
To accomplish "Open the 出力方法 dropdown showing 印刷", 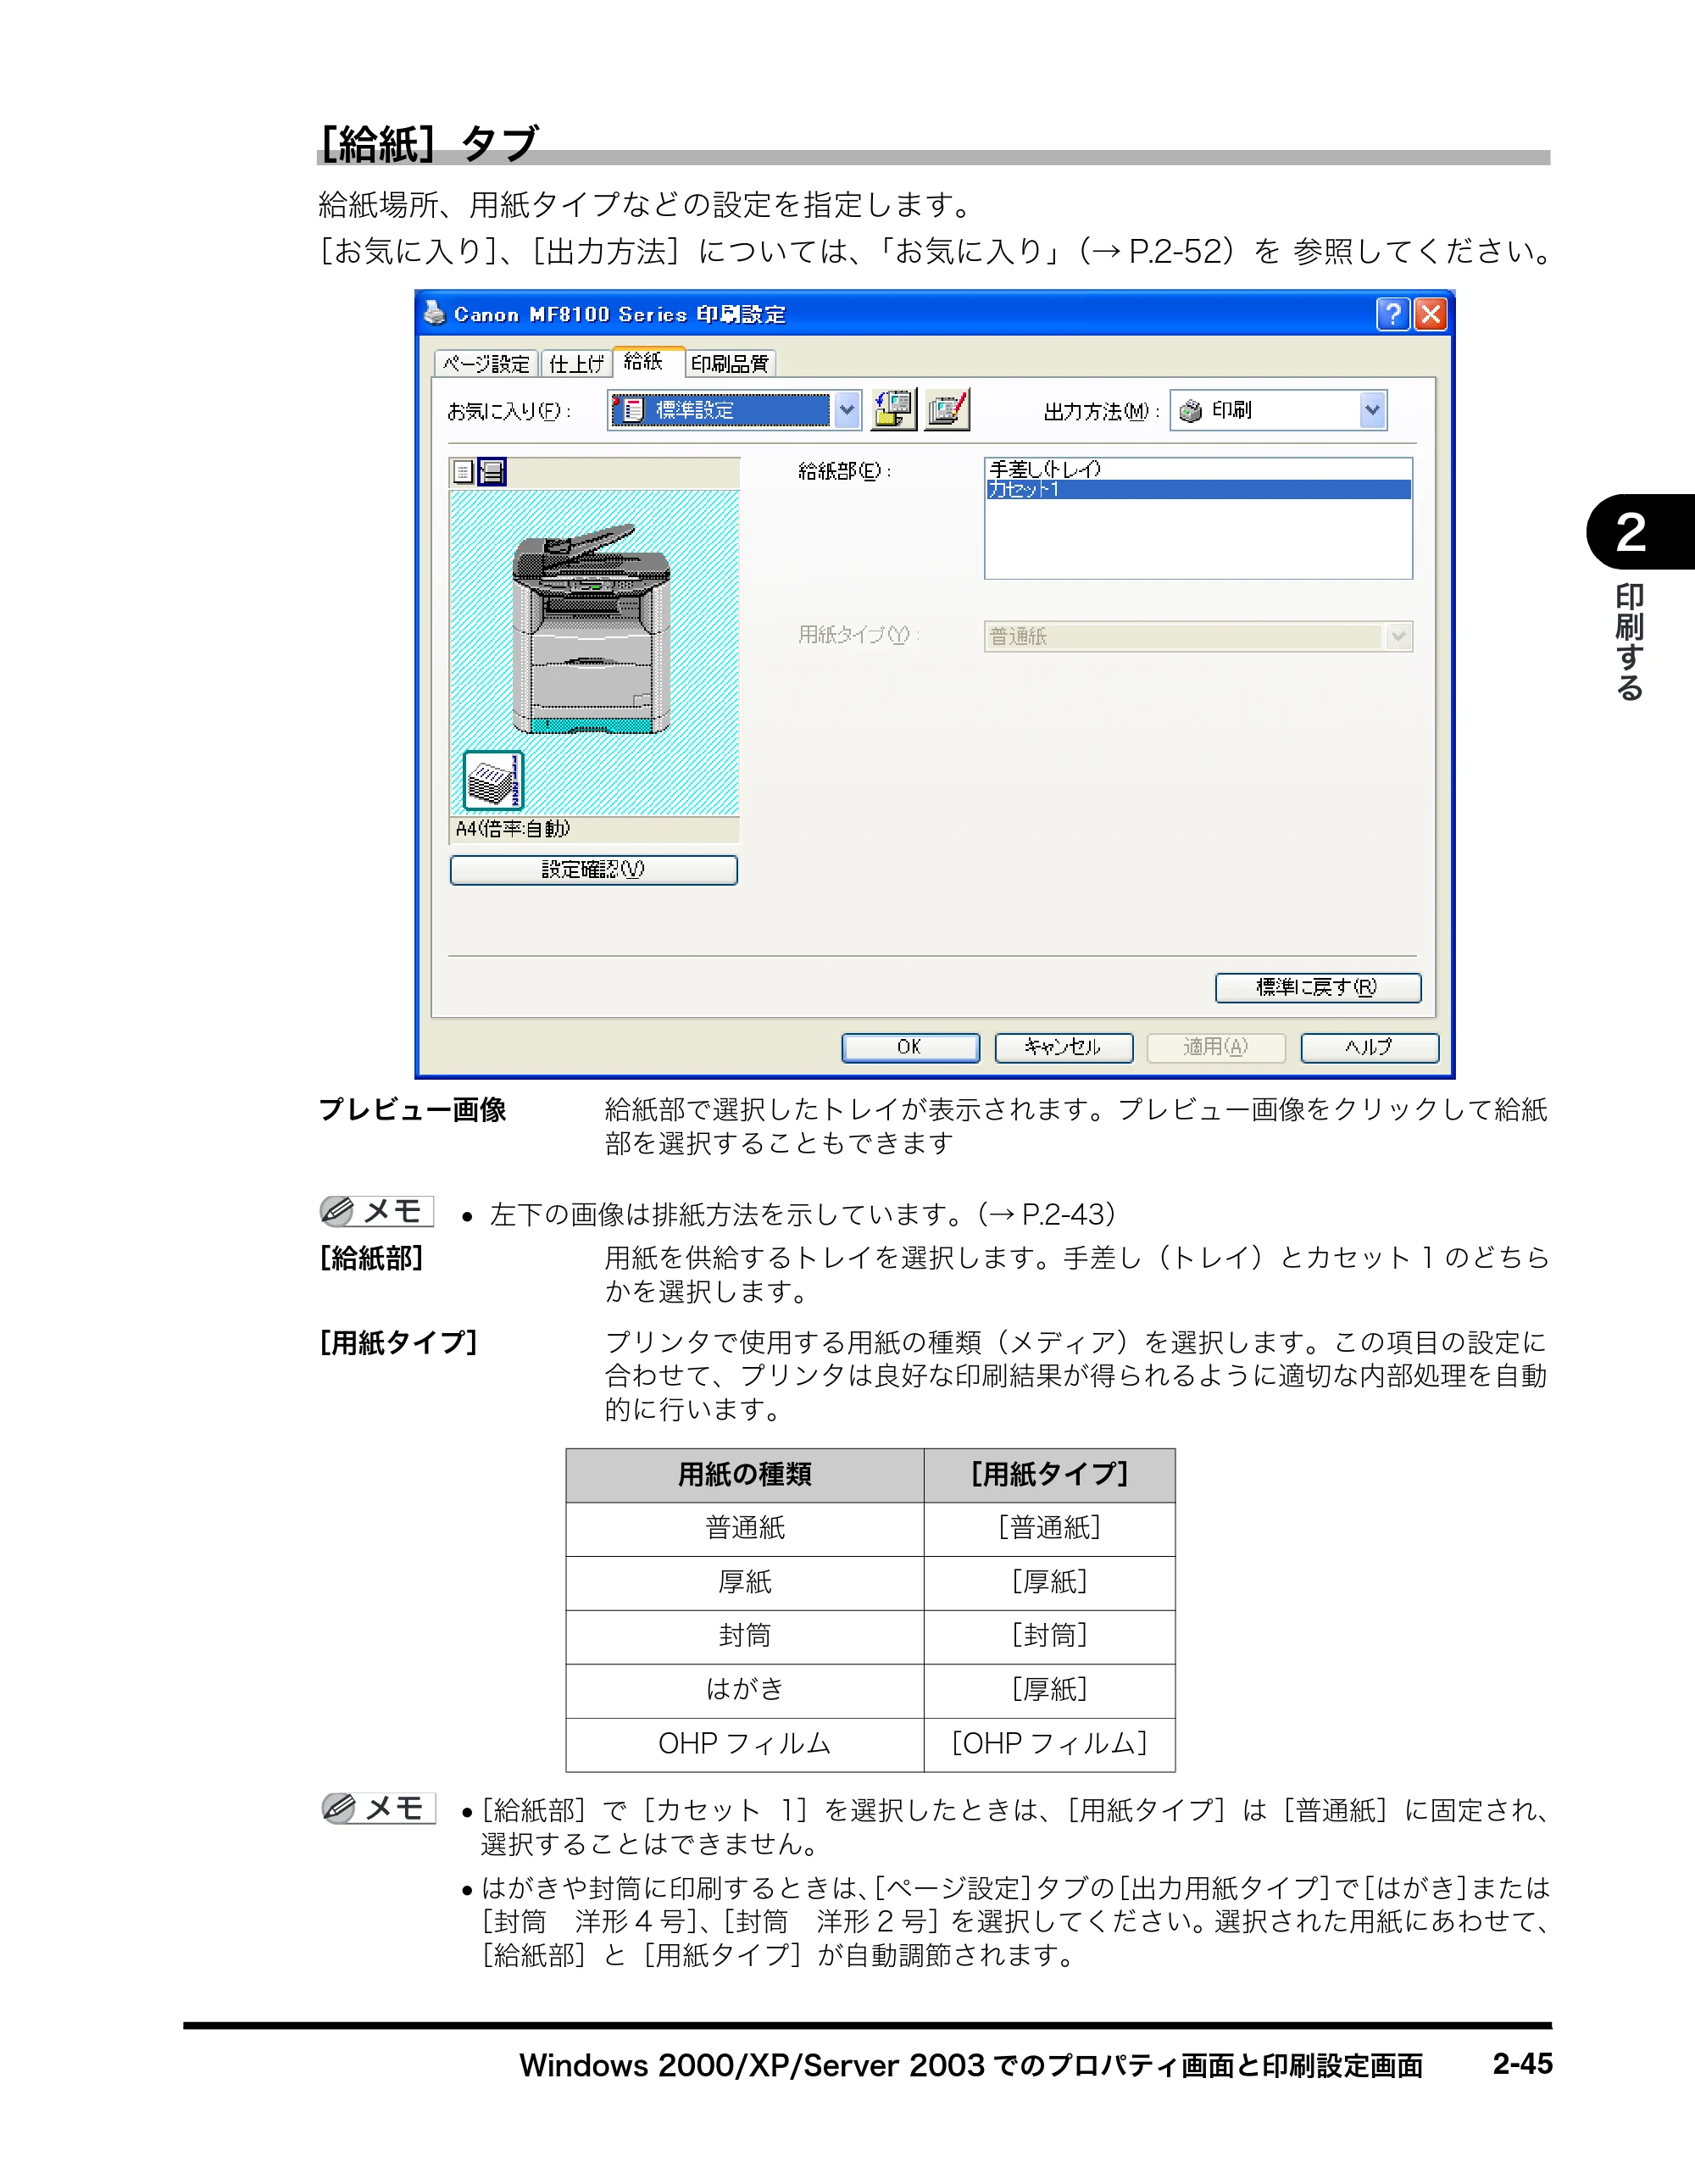I will (x=1278, y=410).
